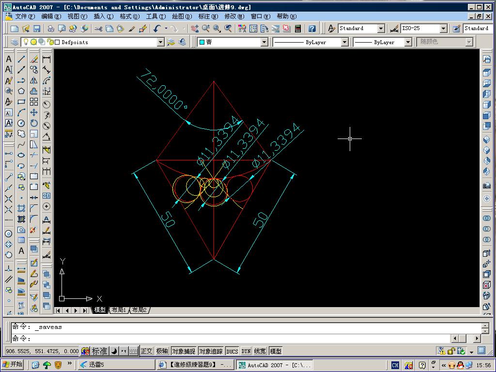Image resolution: width=496 pixels, height=372 pixels.
Task: Select the Angular dimension tool
Action: pos(46,137)
